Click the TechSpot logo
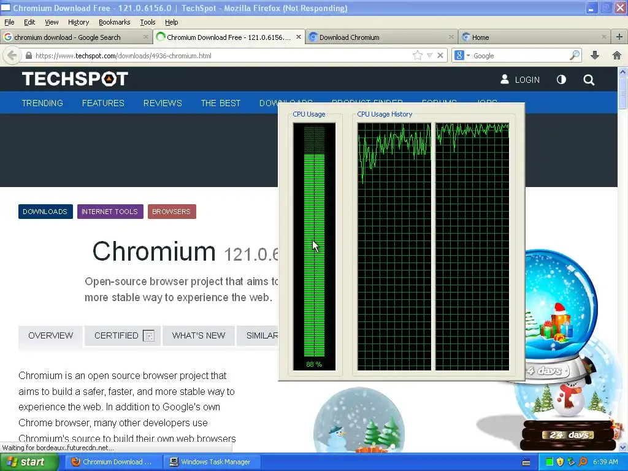The image size is (628, 471). click(x=75, y=79)
